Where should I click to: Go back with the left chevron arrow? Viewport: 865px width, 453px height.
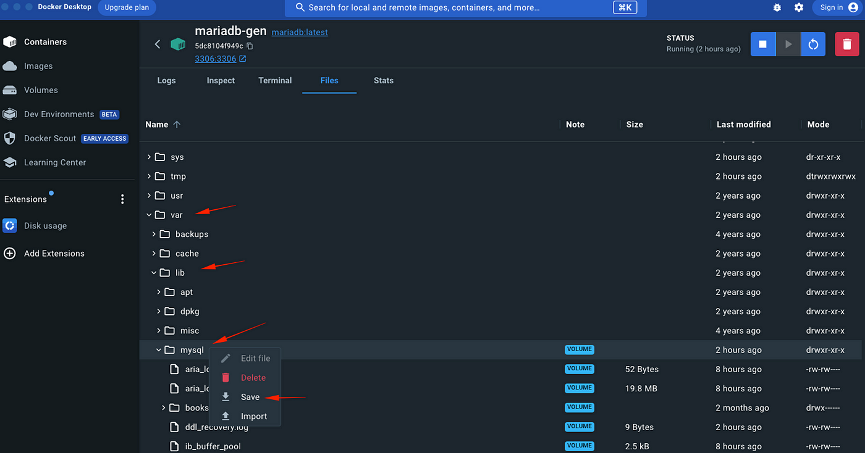pos(157,44)
